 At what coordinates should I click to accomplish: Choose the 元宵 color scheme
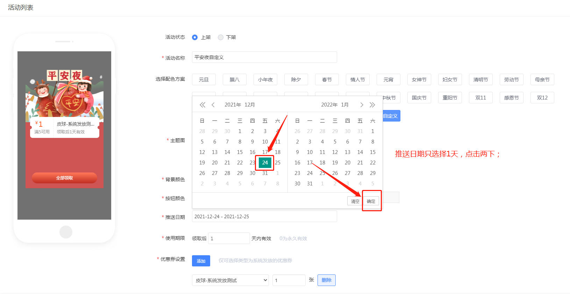click(x=389, y=80)
